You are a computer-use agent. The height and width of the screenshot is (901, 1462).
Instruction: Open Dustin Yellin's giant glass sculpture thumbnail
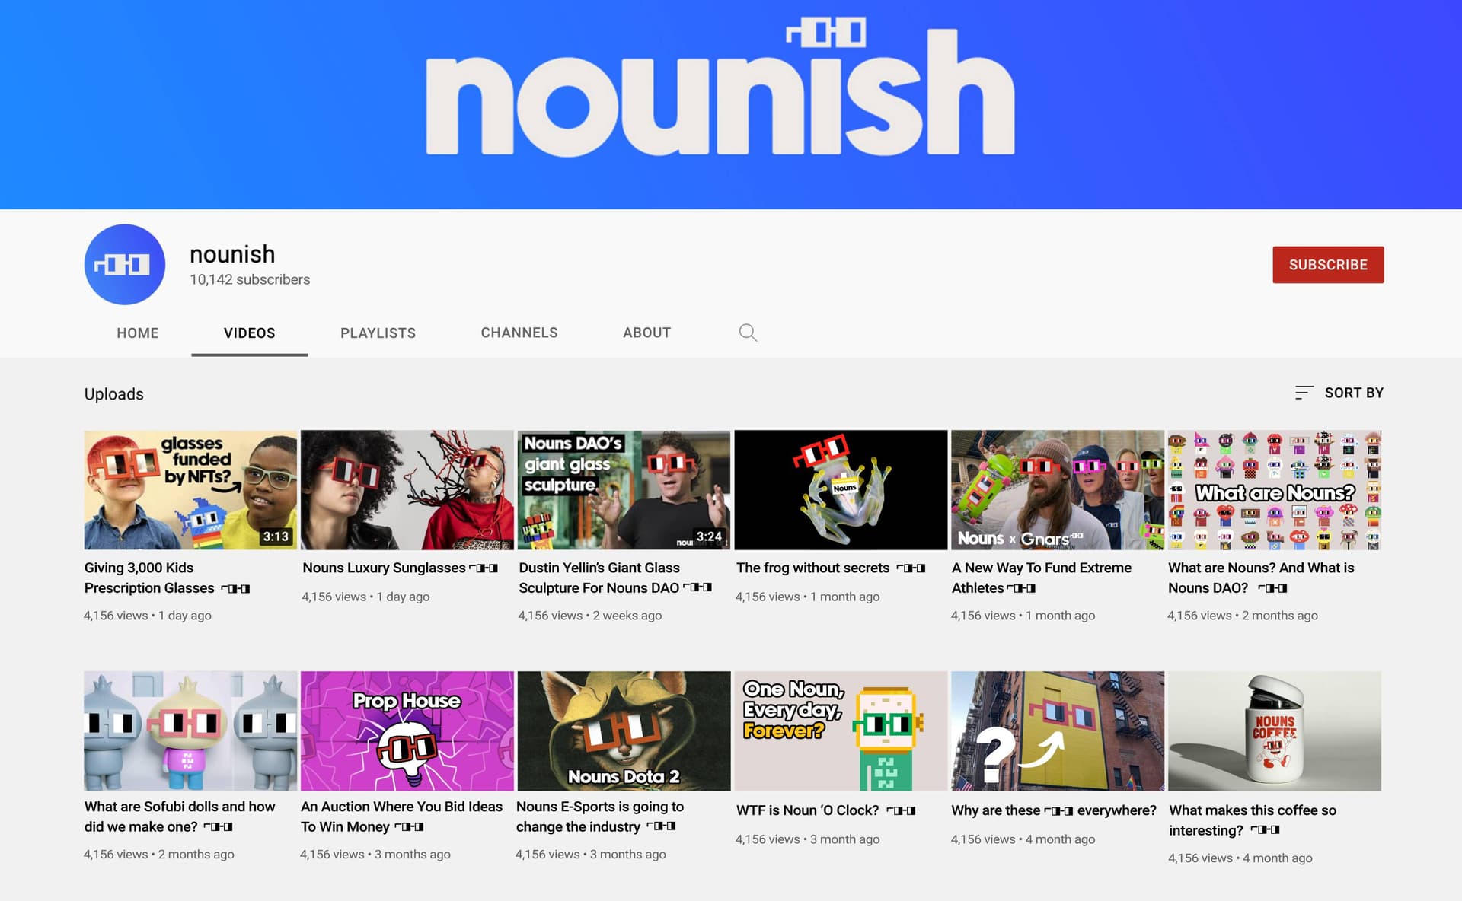click(x=624, y=490)
